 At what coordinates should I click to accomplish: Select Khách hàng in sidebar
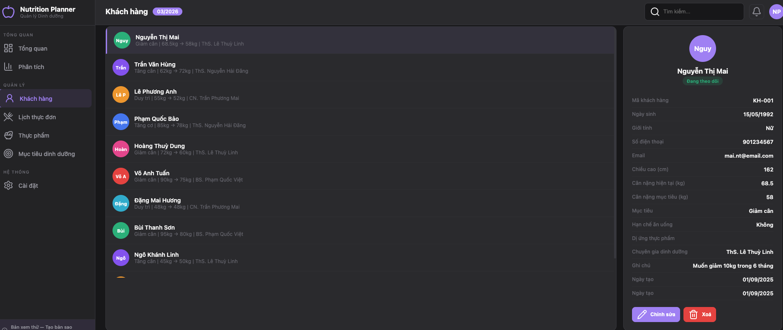tap(46, 98)
